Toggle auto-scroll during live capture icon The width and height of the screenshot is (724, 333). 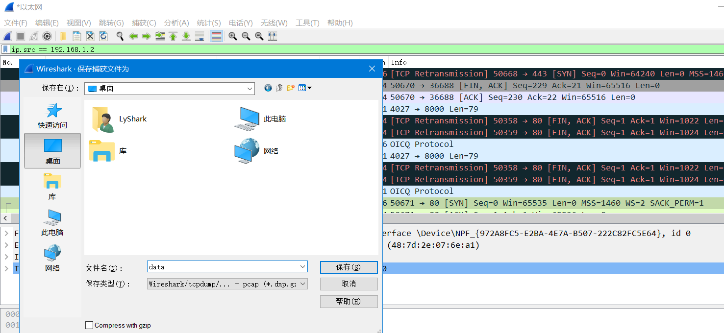[200, 36]
